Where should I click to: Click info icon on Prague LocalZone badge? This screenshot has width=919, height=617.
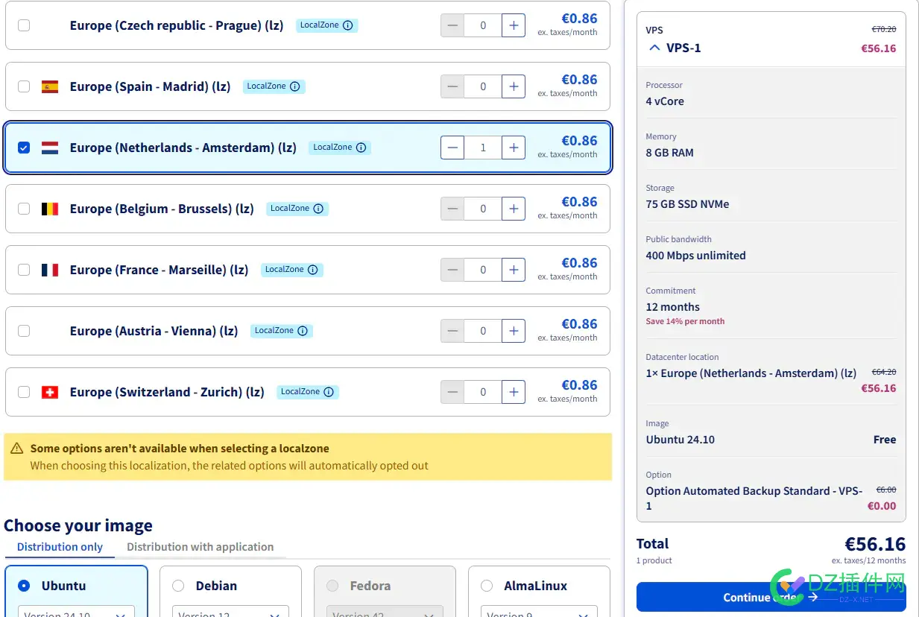(348, 25)
